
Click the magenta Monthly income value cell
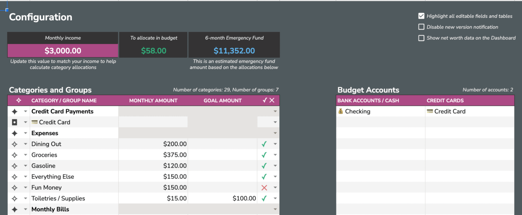(63, 51)
